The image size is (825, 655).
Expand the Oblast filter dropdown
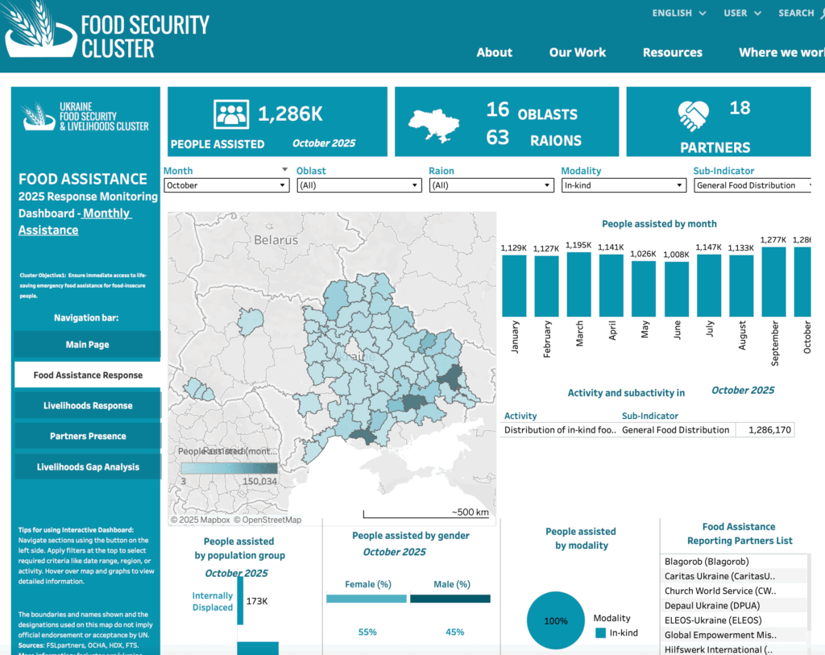pos(359,185)
